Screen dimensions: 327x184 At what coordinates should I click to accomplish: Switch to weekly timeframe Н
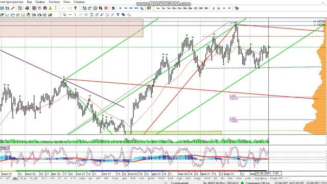(x=224, y=8)
